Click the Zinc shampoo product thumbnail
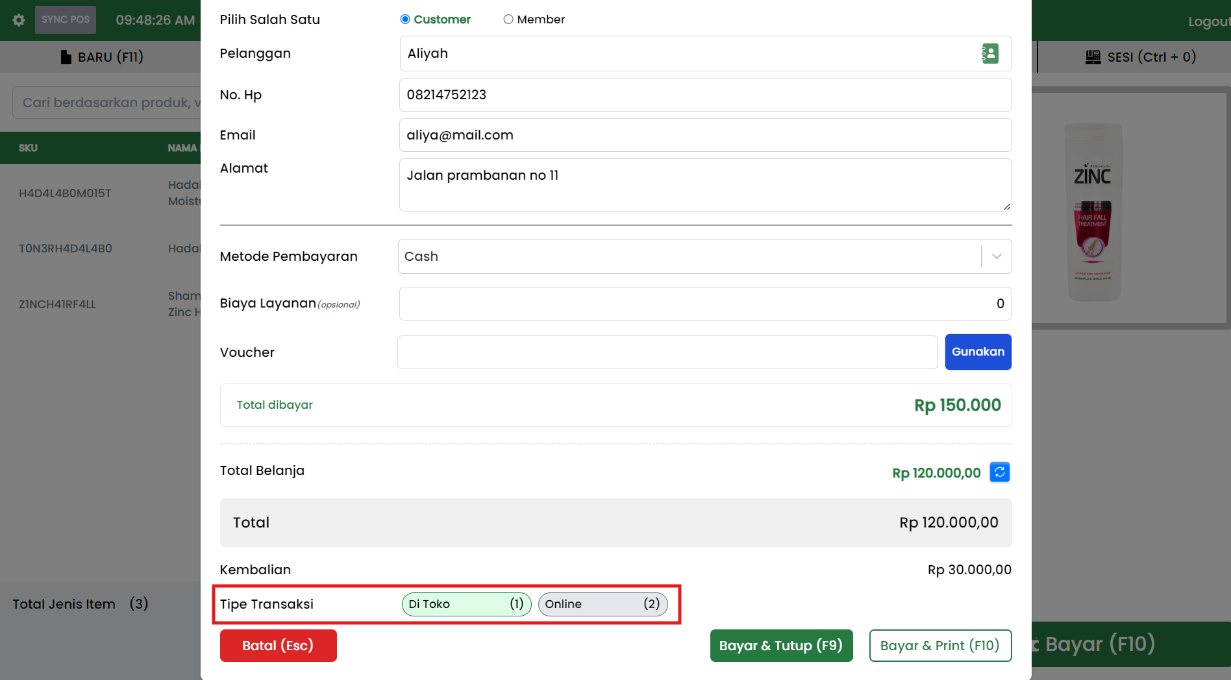This screenshot has width=1231, height=680. coord(1093,212)
